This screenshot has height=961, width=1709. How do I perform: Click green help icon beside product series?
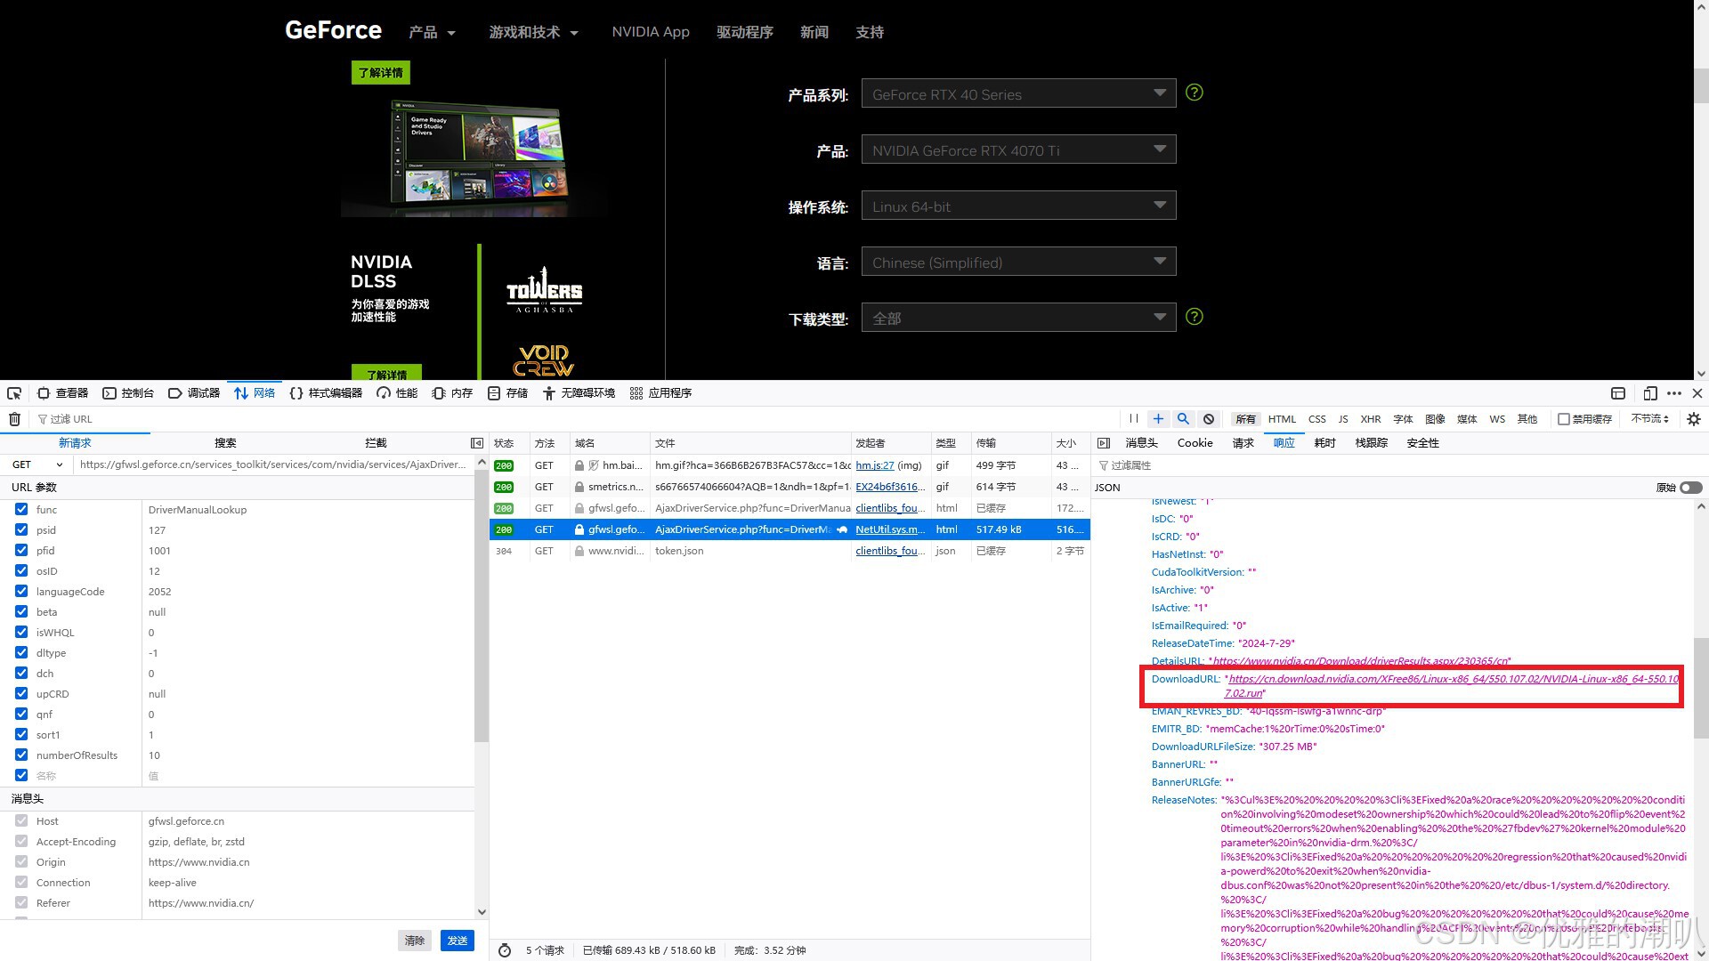click(1195, 93)
